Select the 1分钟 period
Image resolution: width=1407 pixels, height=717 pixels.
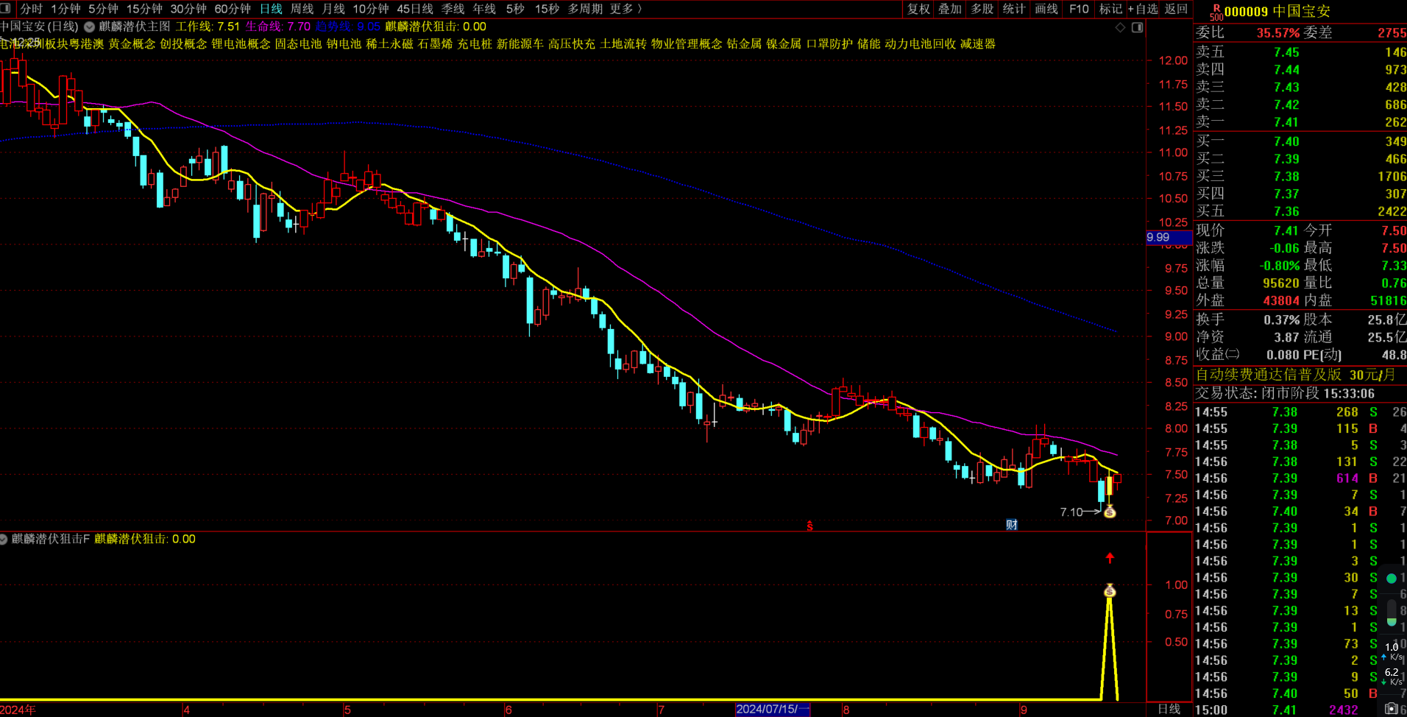pos(65,9)
